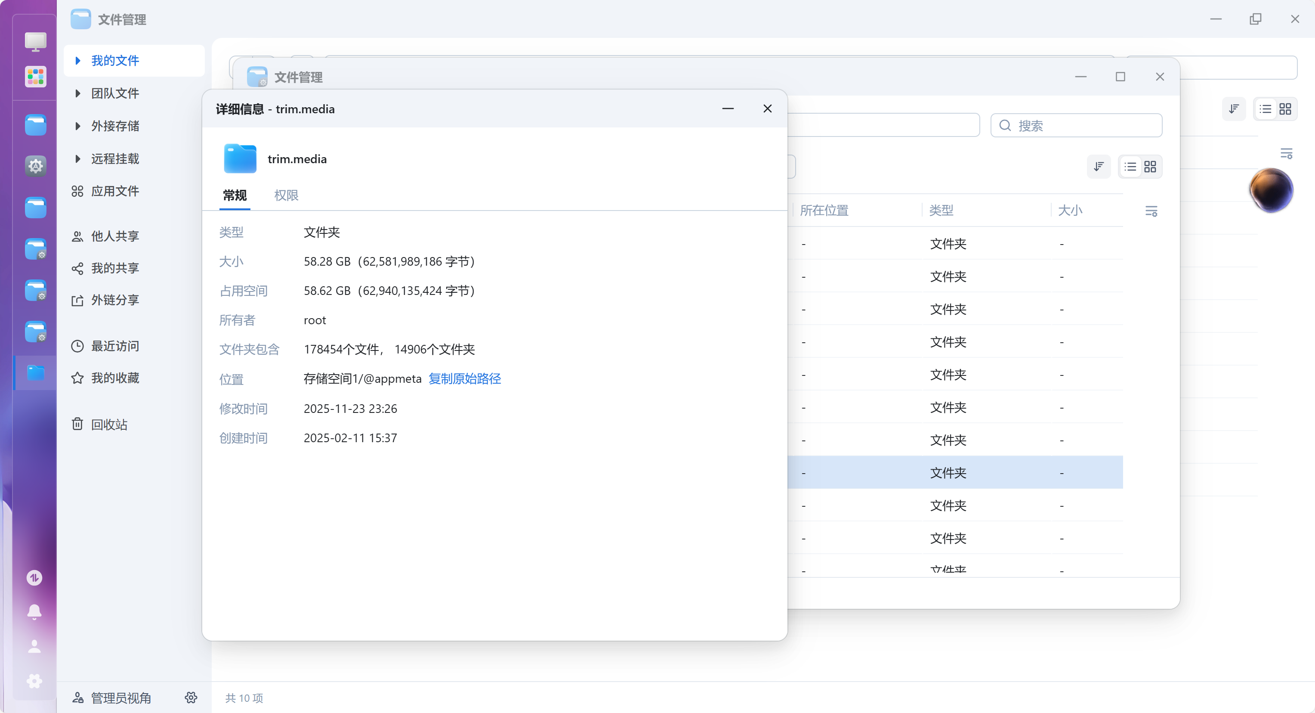Click the floating assistant orb
Viewport: 1315px width, 713px height.
pyautogui.click(x=1271, y=189)
